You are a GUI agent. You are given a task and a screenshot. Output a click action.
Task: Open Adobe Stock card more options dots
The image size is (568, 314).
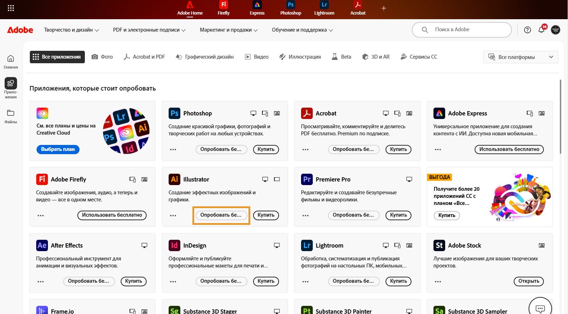pos(438,282)
